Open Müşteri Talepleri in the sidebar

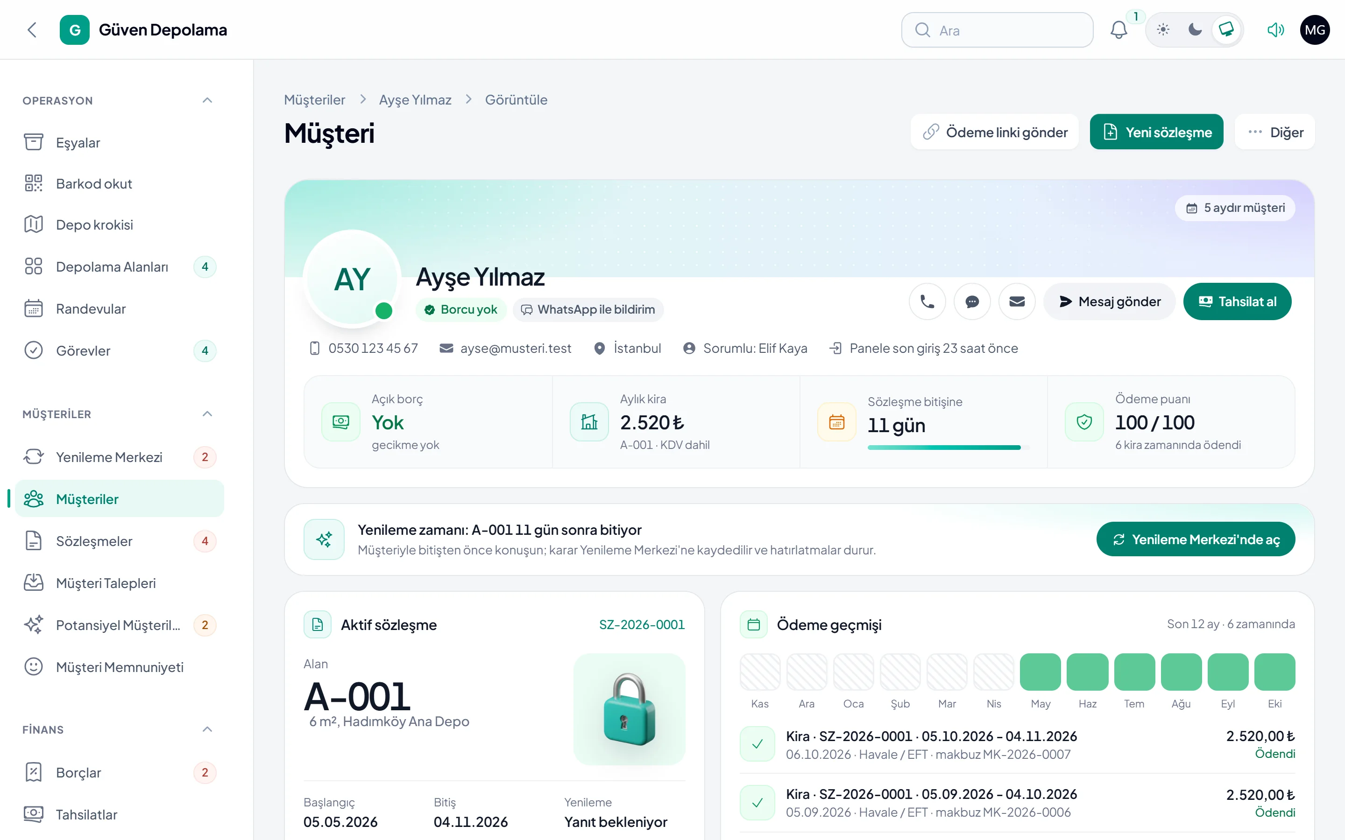point(120,583)
